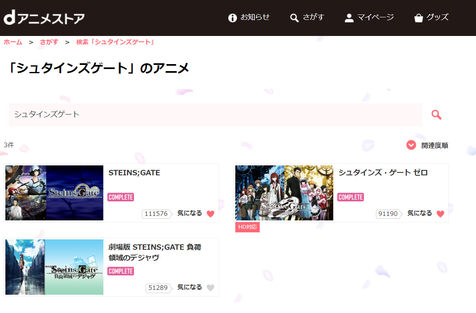Click the 気になる label for シュタインズ・ゲート ゼロ
The width and height of the screenshot is (476, 313).
(419, 213)
